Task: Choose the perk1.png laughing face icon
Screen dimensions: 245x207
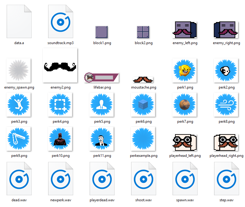Action: (184, 70)
